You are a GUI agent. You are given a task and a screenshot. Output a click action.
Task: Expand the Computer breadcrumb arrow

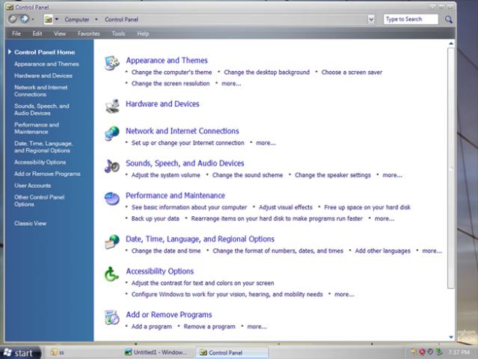click(x=96, y=19)
